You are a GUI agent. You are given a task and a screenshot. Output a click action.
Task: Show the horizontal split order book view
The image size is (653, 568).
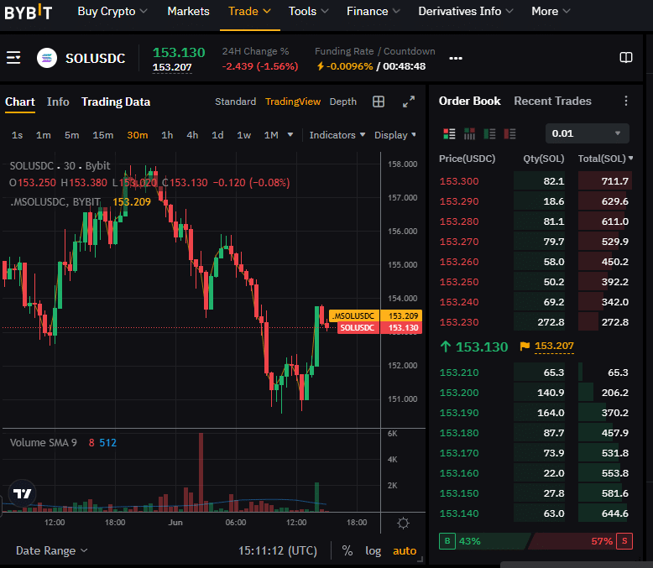click(x=469, y=133)
